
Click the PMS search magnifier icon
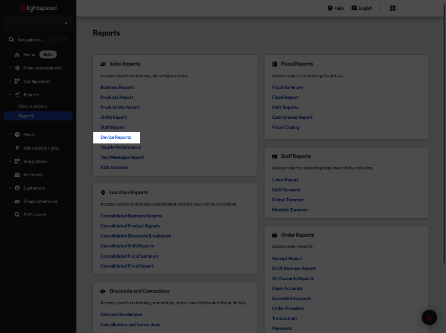(x=17, y=215)
